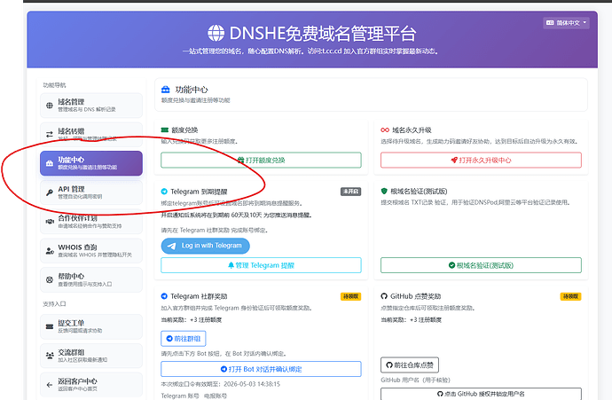Click the GitHub icon beside GitHub 点赞奖励
Viewport: 612px width, 400px height.
pos(384,296)
